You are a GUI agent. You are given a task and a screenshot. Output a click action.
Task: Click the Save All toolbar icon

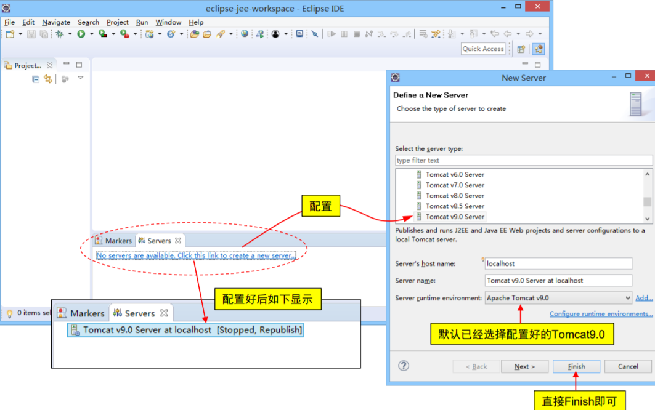44,34
